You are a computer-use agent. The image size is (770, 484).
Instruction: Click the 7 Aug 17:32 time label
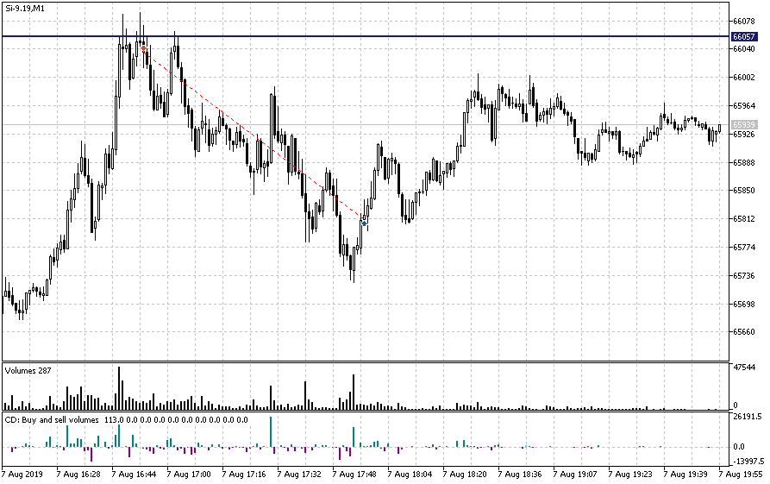[299, 475]
